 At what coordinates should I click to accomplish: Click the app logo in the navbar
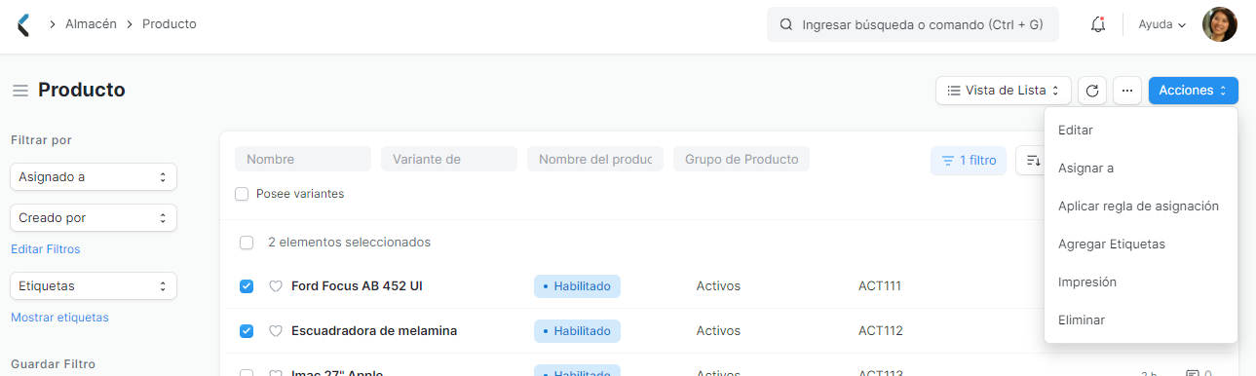(24, 24)
